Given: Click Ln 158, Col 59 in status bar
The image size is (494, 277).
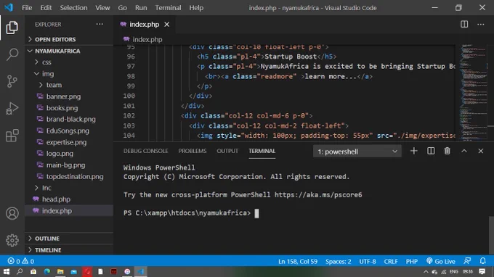Looking at the screenshot, I should click(x=298, y=261).
